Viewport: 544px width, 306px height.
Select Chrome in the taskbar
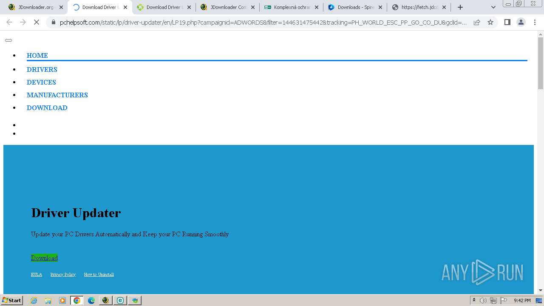[x=77, y=300]
